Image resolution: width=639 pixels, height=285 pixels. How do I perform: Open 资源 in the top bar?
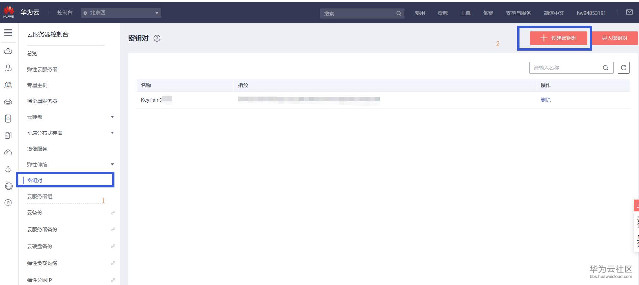tap(443, 13)
